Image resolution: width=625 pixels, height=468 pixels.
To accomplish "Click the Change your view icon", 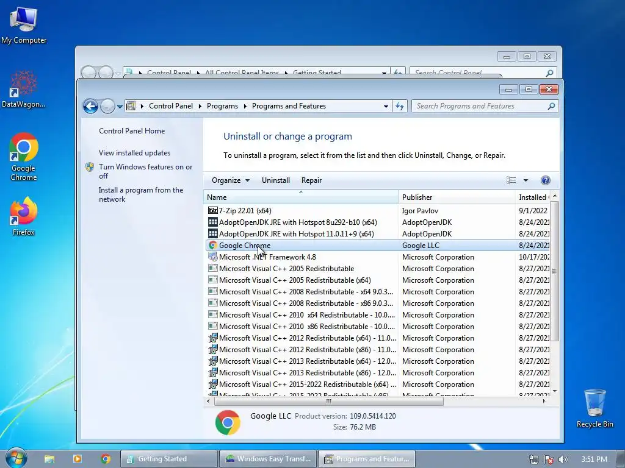I will (511, 180).
